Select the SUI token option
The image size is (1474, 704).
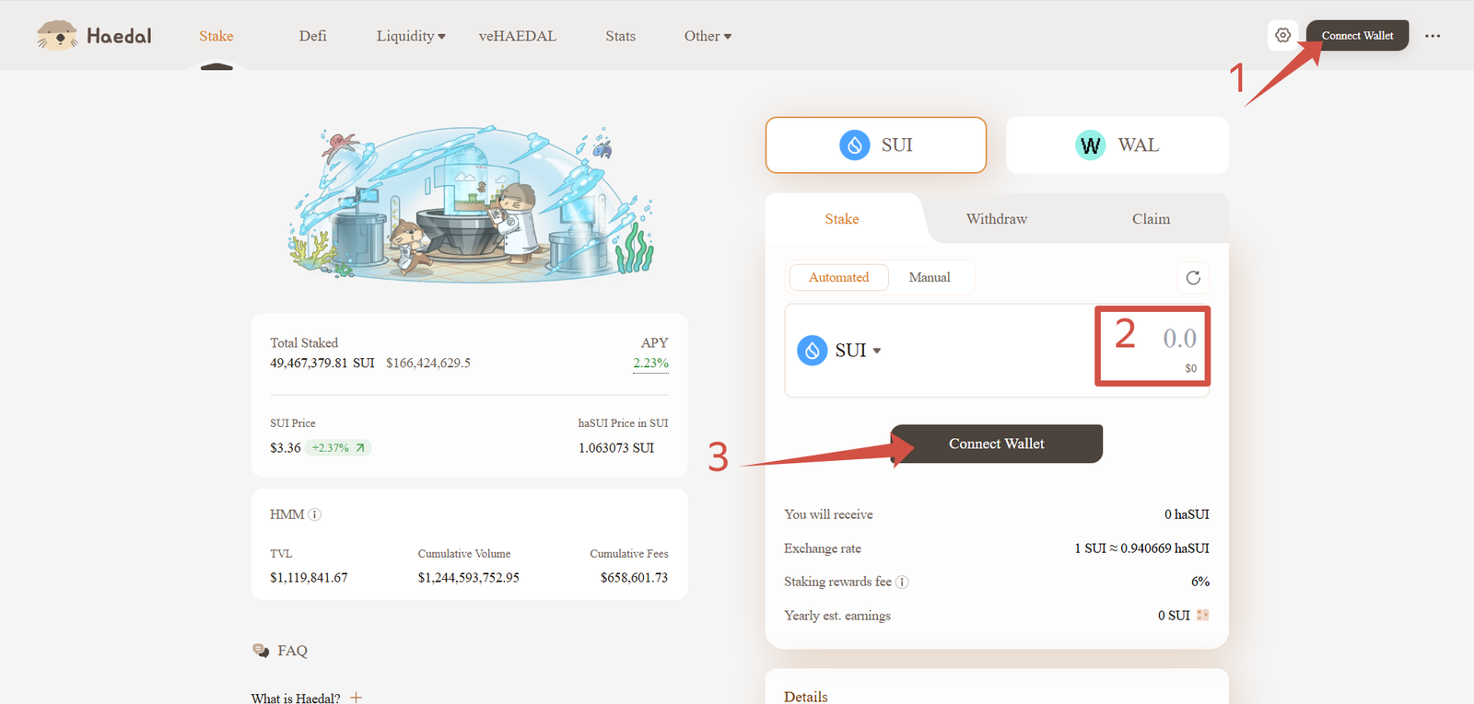(x=875, y=145)
